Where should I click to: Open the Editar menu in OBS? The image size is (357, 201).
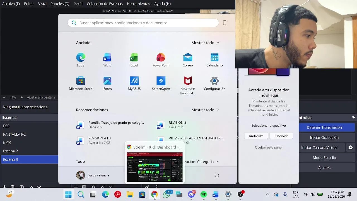(x=29, y=4)
